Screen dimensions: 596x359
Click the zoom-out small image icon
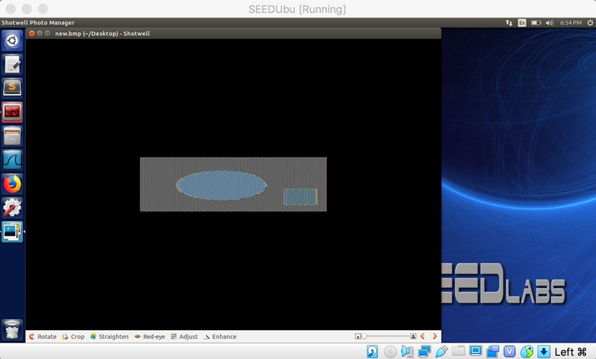tap(357, 336)
